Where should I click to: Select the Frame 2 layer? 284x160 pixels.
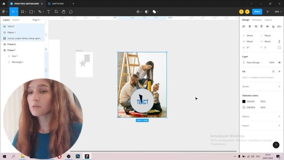[x=23, y=44]
